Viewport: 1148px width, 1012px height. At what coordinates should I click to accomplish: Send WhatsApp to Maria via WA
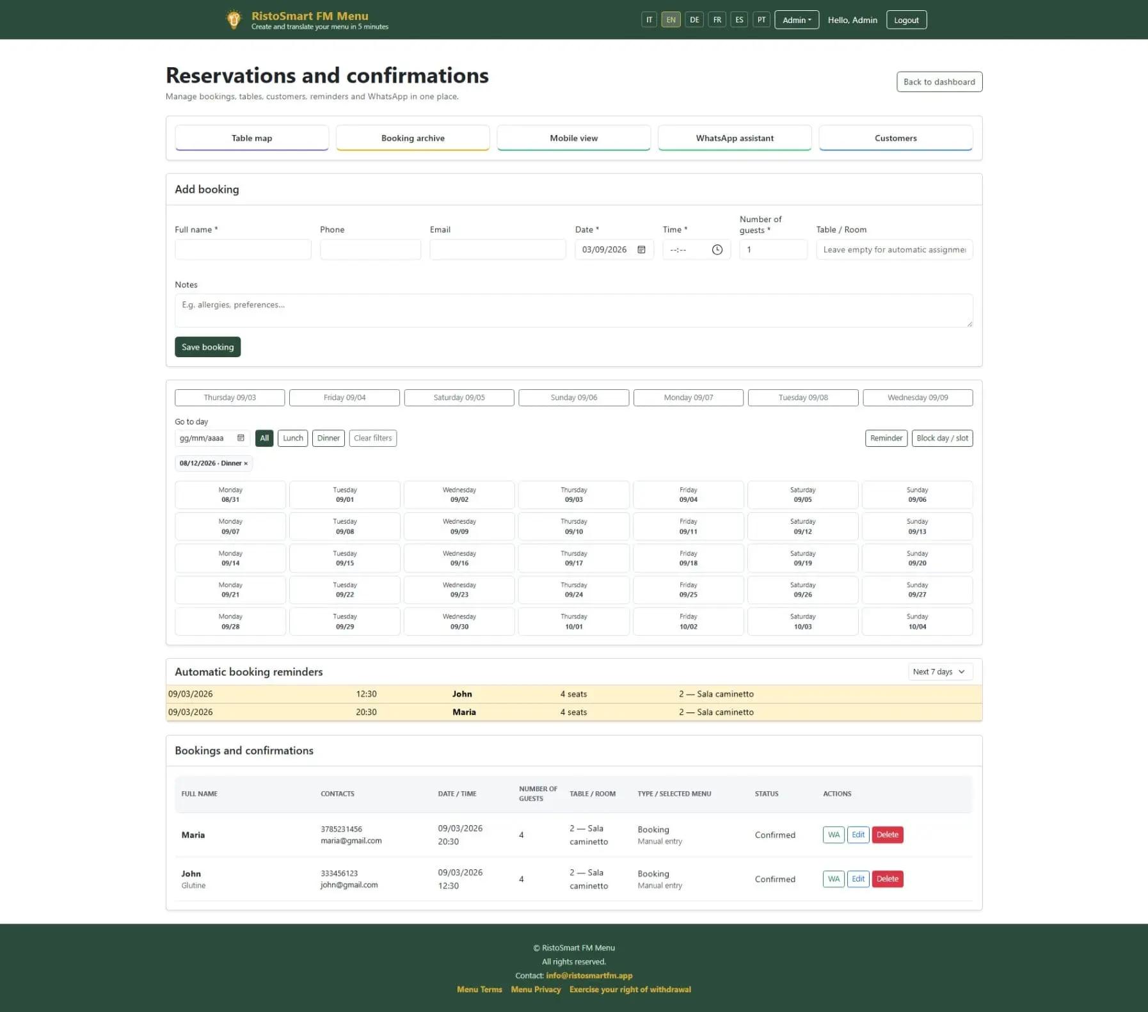[x=833, y=835]
